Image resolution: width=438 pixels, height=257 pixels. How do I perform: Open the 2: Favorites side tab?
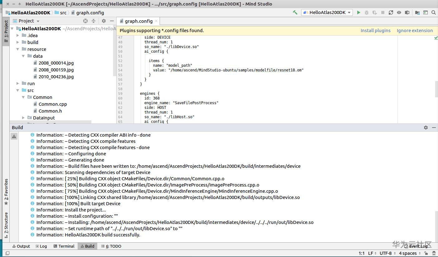click(x=6, y=192)
